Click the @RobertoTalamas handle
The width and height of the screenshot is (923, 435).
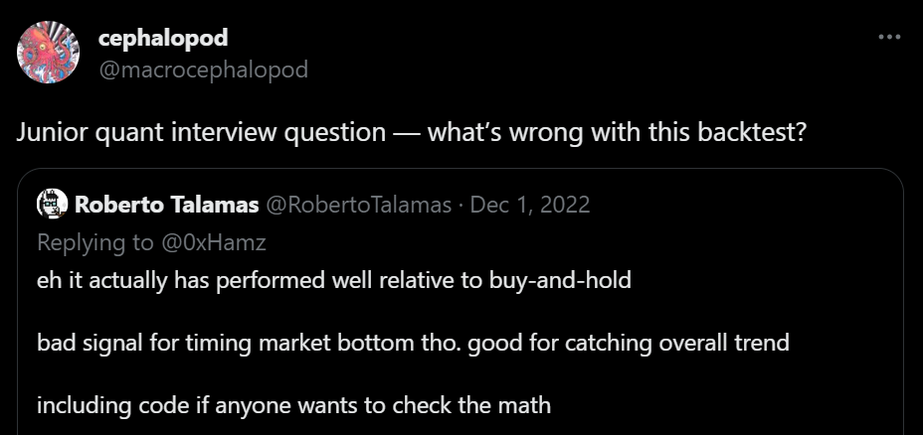(358, 205)
